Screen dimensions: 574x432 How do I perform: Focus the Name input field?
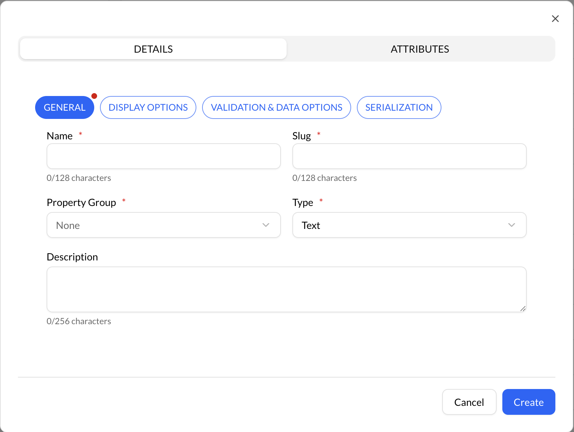click(163, 156)
